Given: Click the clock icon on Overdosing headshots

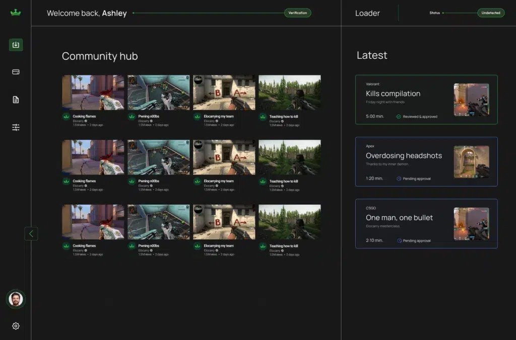Looking at the screenshot, I should [399, 179].
